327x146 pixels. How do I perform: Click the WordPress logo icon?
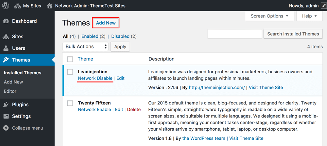(x=6, y=6)
